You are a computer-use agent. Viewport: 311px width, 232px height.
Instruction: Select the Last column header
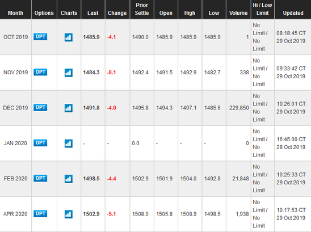click(93, 13)
